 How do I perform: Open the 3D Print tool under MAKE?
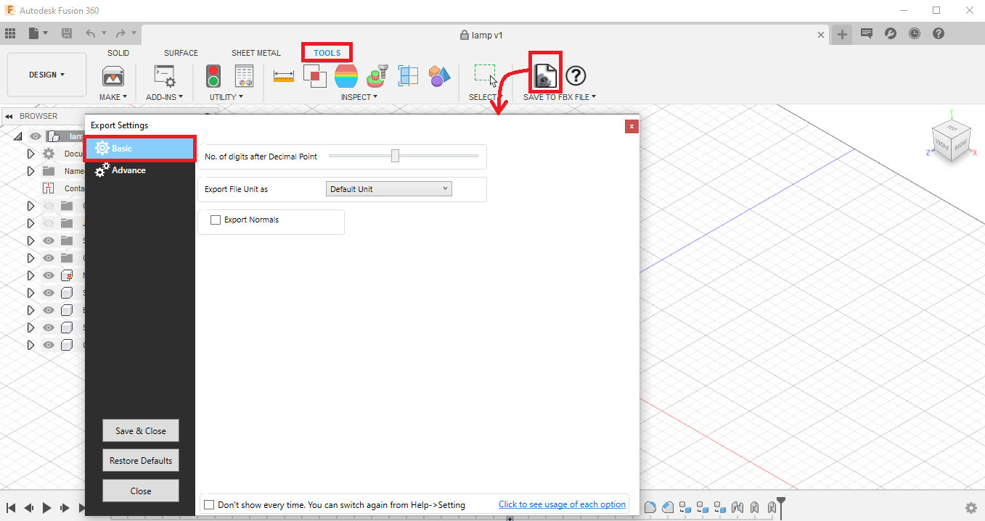pyautogui.click(x=113, y=76)
